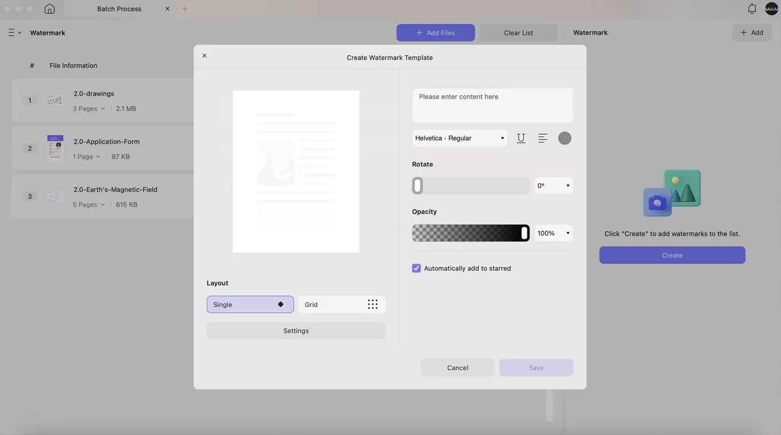This screenshot has height=435, width=781.
Task: Open the notification bell
Action: pos(752,9)
